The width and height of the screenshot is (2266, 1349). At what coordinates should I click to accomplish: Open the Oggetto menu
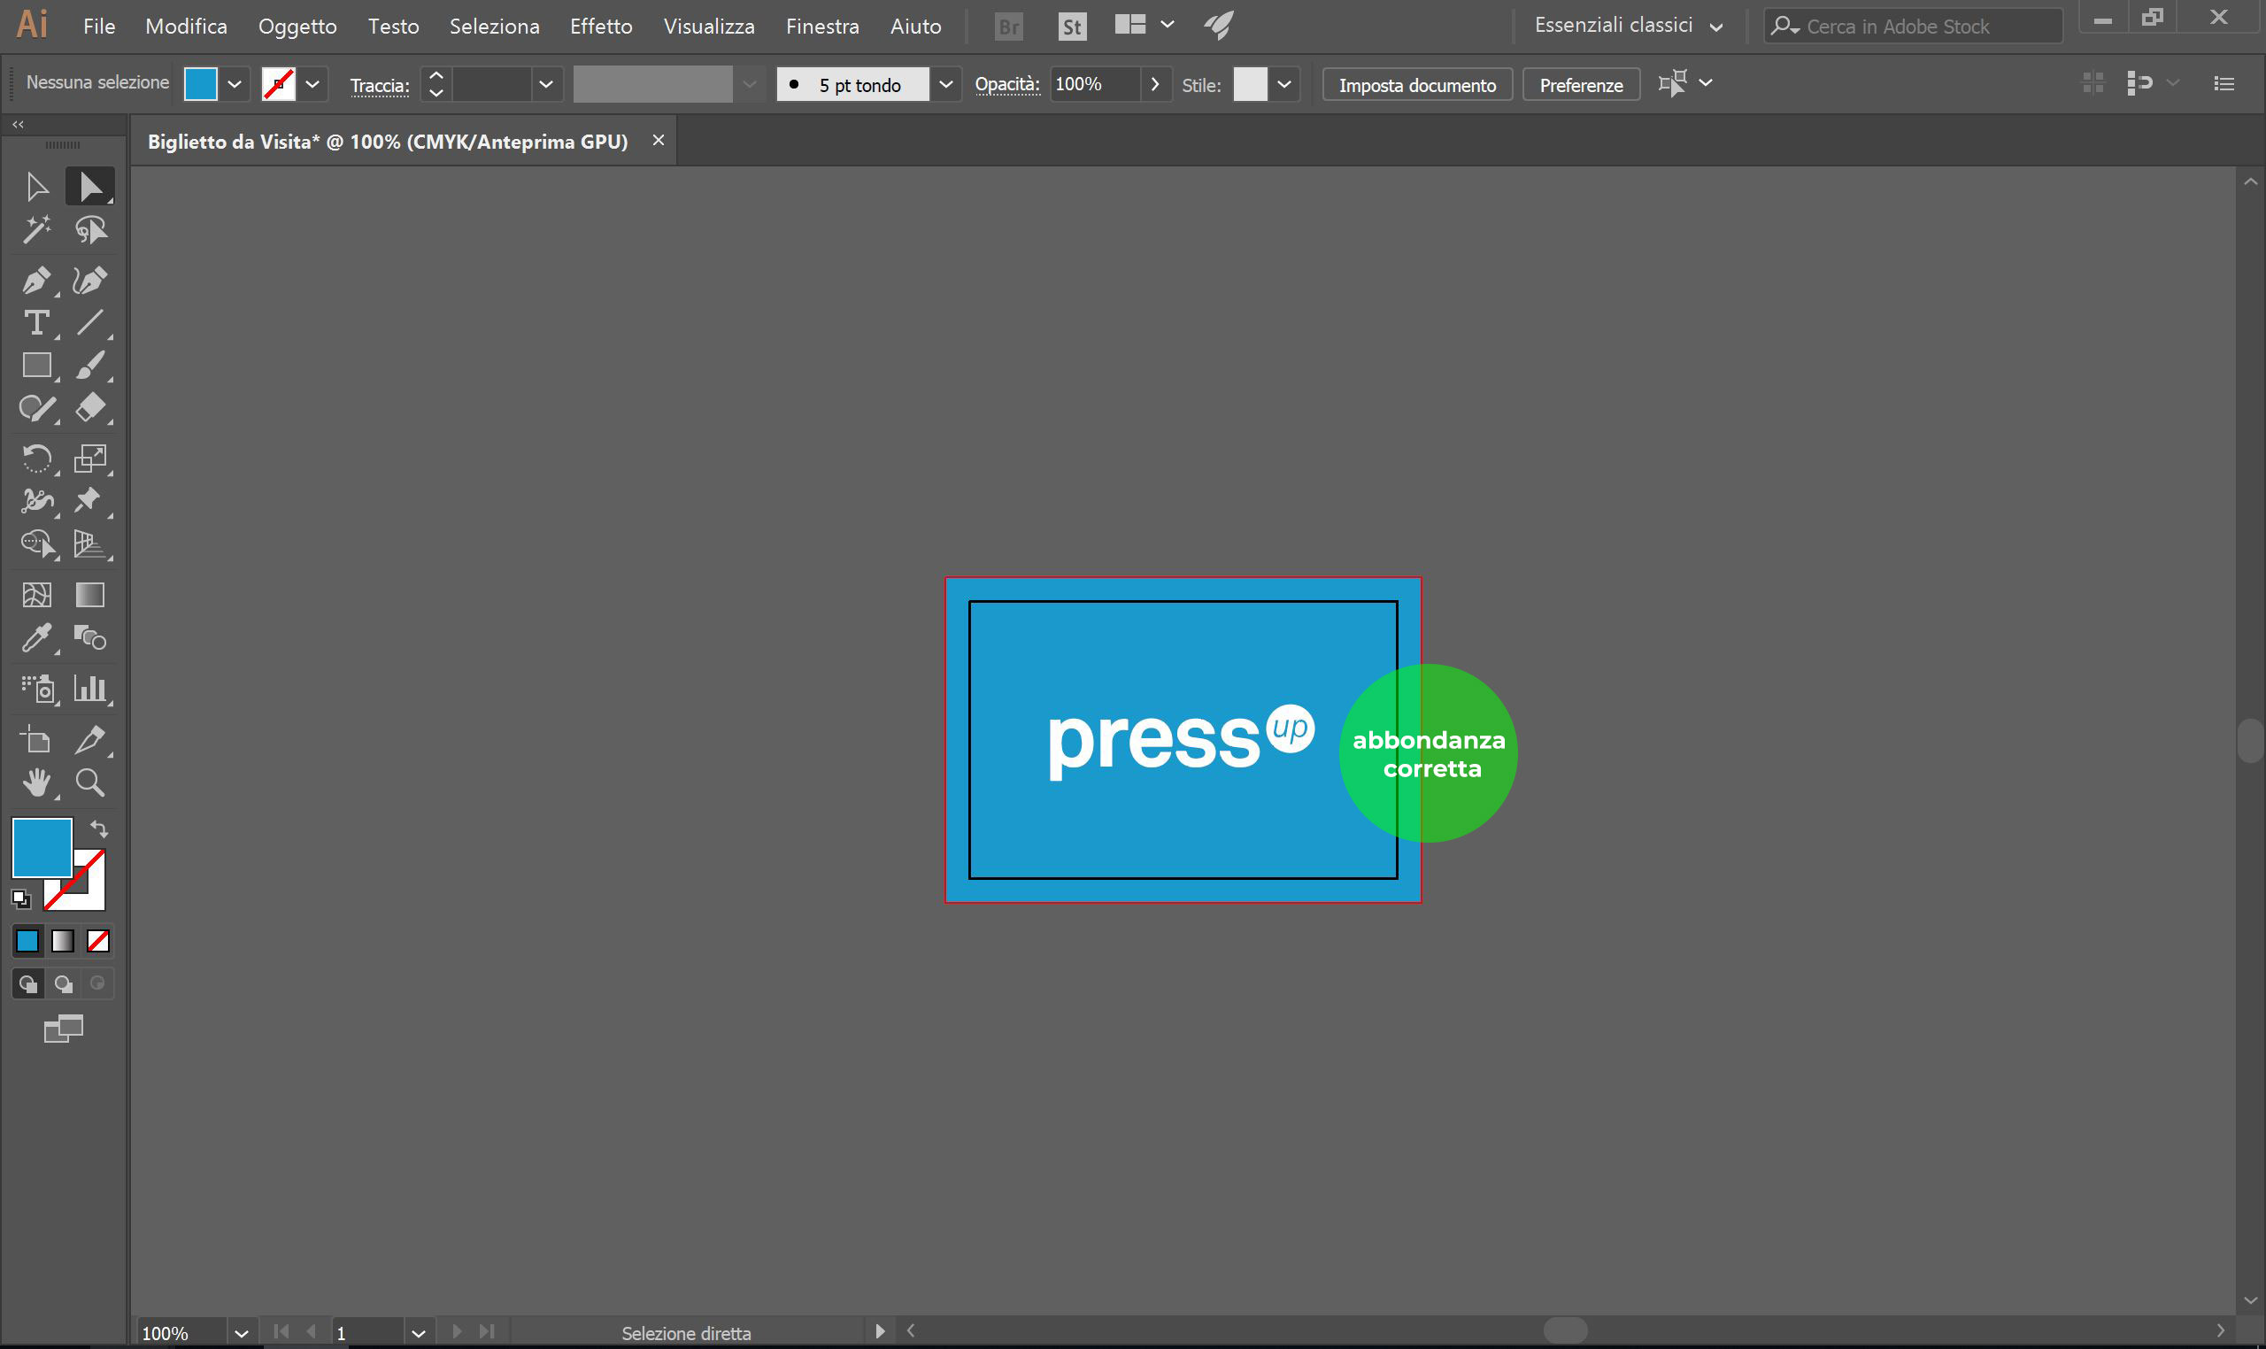tap(297, 27)
